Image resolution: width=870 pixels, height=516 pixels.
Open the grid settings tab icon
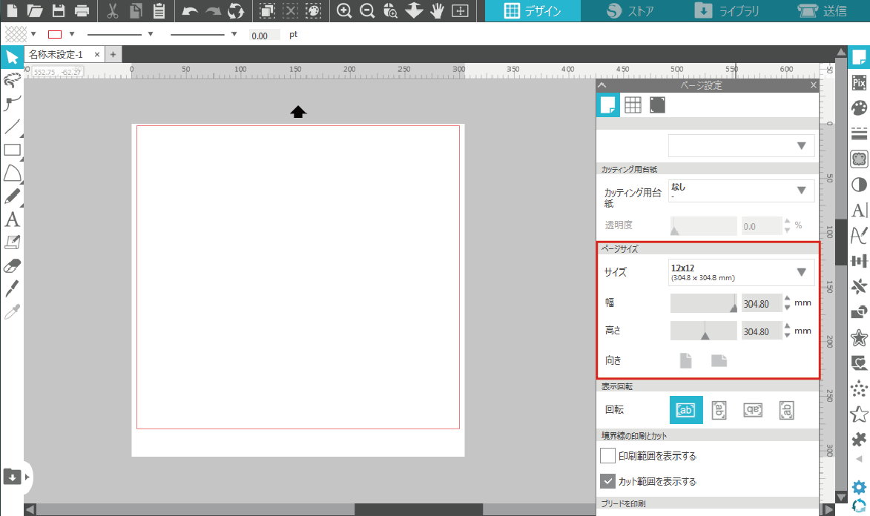click(x=633, y=105)
